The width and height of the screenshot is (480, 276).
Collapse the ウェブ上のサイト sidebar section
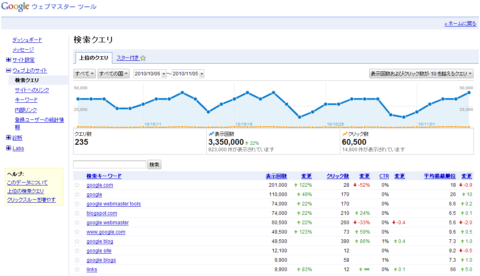coord(9,70)
